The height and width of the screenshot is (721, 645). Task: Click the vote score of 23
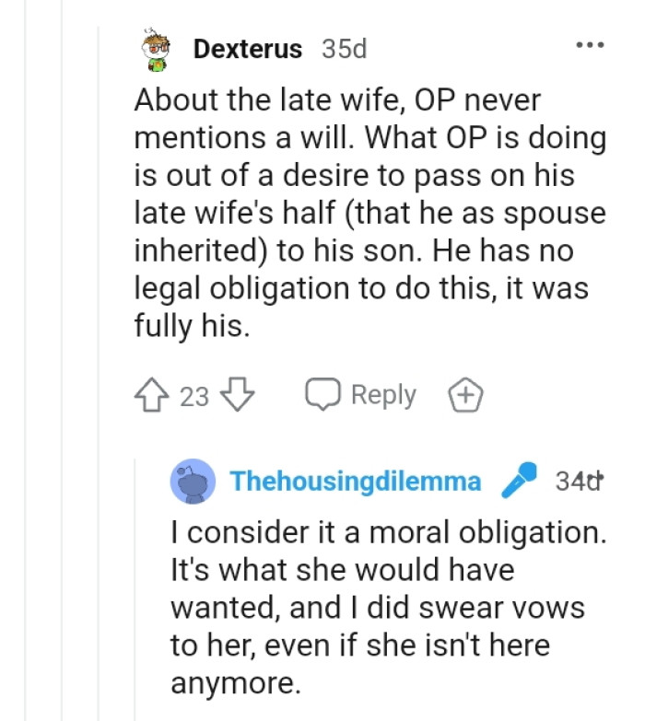click(194, 397)
